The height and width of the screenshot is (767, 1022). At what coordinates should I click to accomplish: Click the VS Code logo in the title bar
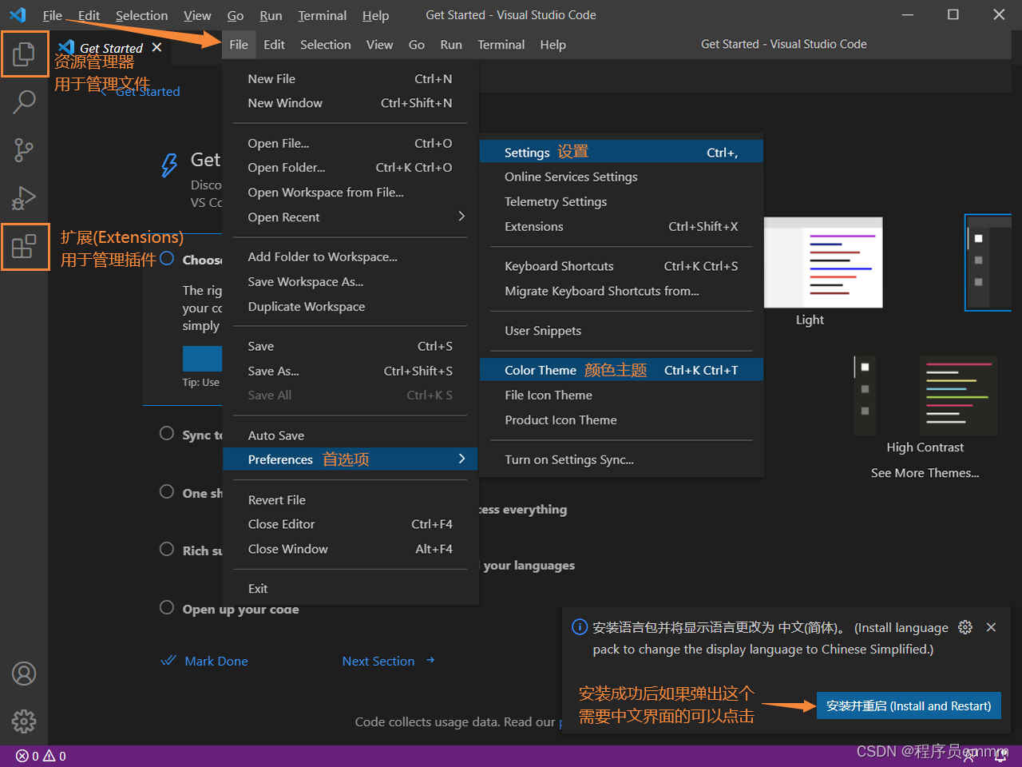(x=18, y=14)
